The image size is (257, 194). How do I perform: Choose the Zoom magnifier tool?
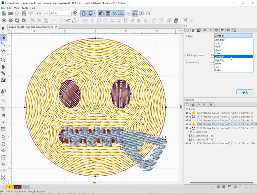pos(3,60)
